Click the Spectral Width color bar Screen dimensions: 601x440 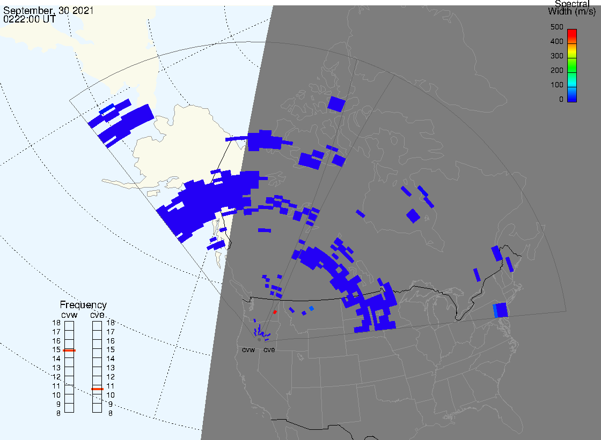572,65
